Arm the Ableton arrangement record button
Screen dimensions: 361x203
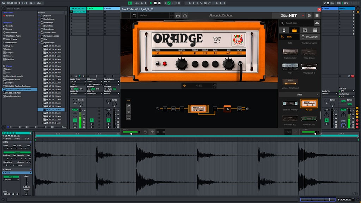pos(159,3)
